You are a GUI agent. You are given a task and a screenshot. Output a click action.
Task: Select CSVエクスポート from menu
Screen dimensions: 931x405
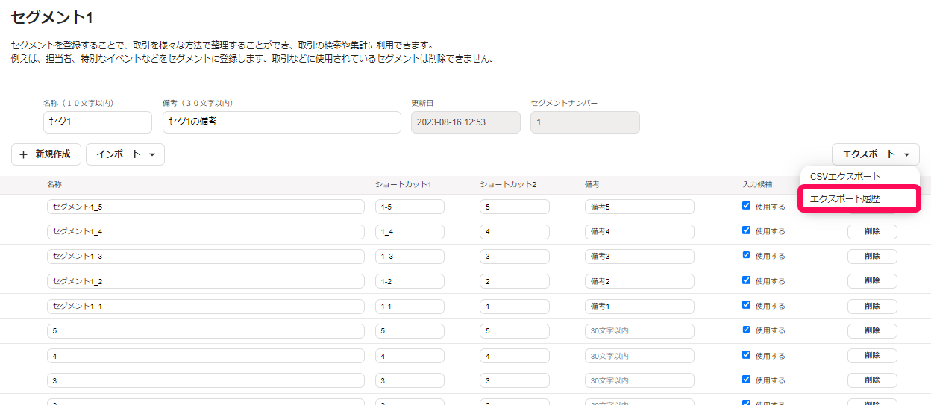(845, 177)
